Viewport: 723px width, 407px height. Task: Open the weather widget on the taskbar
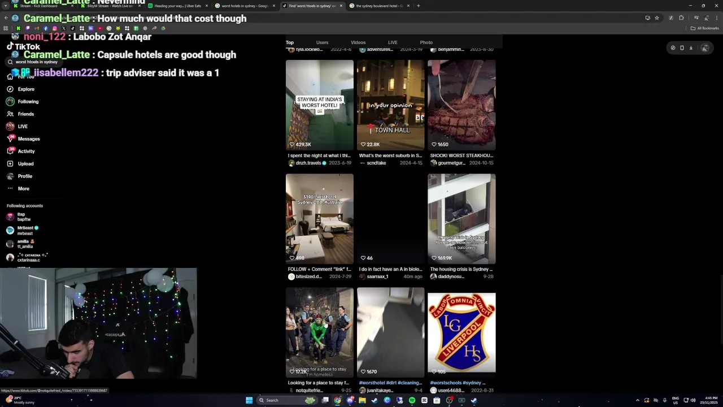tap(20, 400)
